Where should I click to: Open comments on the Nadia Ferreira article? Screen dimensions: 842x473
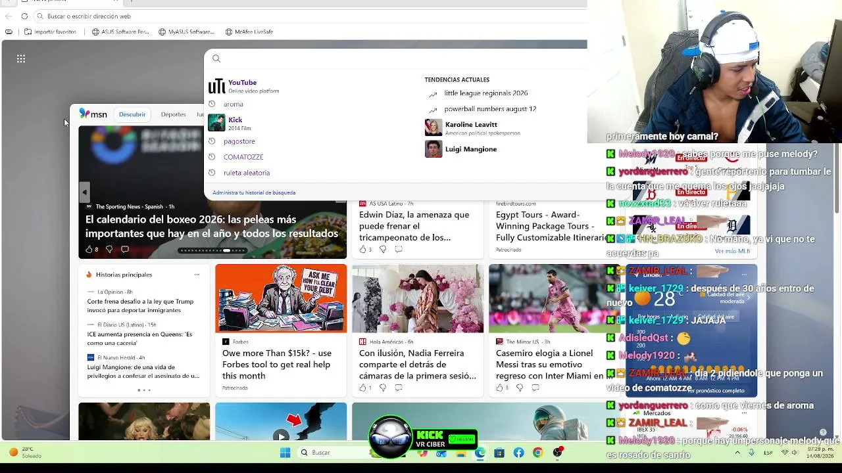(399, 388)
